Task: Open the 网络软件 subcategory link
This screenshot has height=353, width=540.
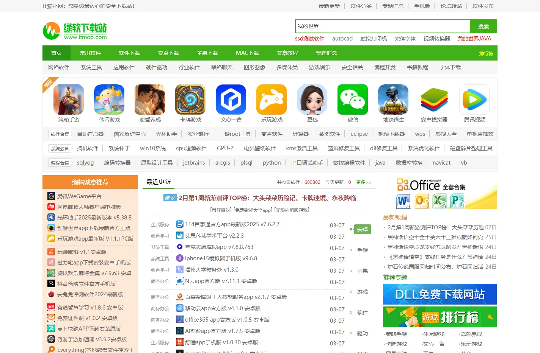Action: point(59,67)
